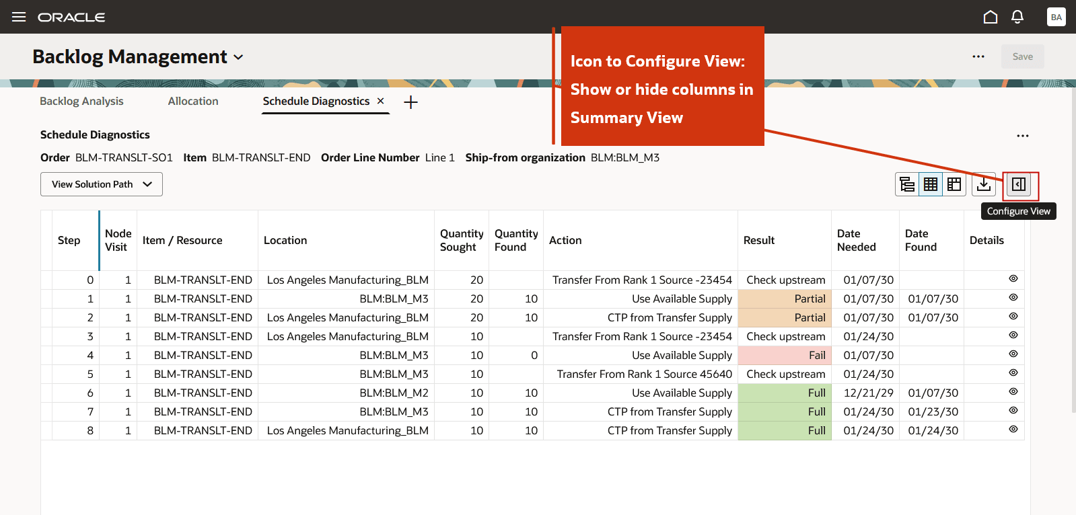Click the Quantity Sought column header

pos(462,241)
